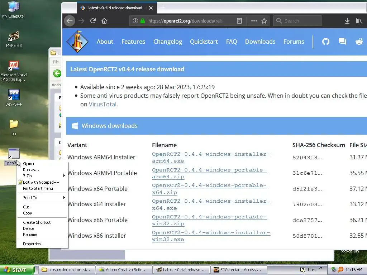Screen dimensions: 367x275
Task: Click the Links help icon in taskbar
Action: [302, 270]
